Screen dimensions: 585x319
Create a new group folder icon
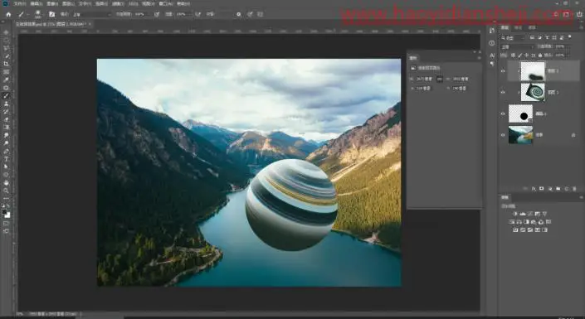558,189
